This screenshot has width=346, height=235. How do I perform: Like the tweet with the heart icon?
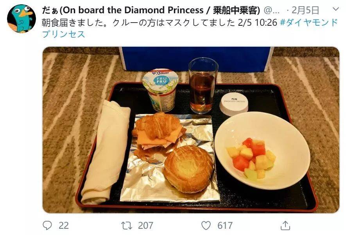206,226
